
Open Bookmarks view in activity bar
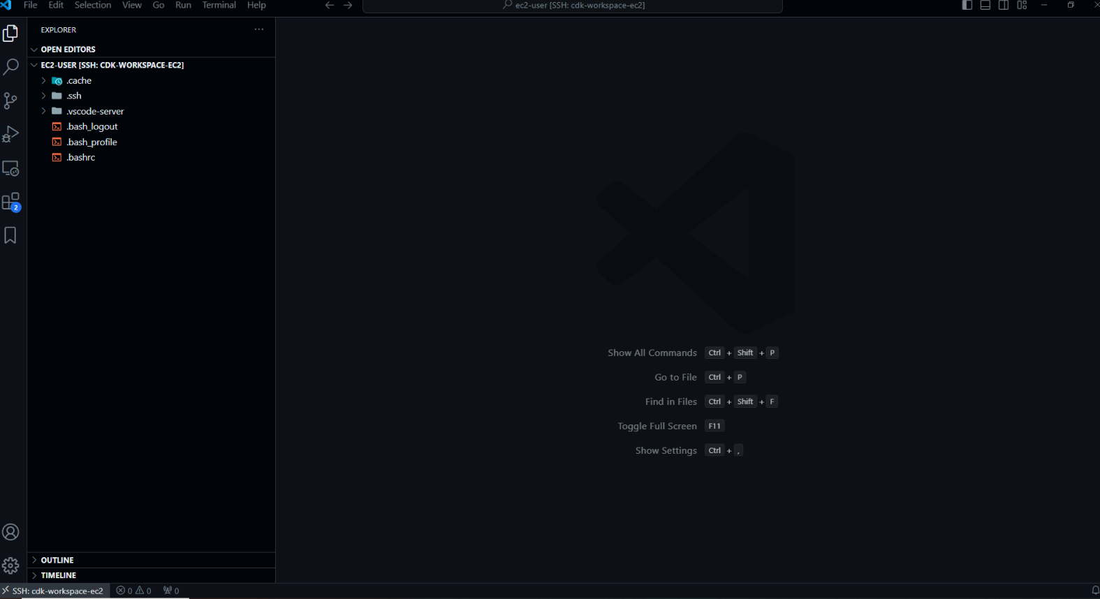click(10, 235)
